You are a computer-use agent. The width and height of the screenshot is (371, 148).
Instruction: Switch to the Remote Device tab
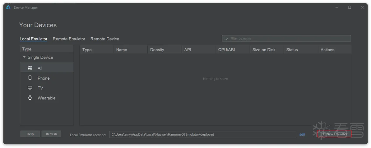tap(105, 39)
